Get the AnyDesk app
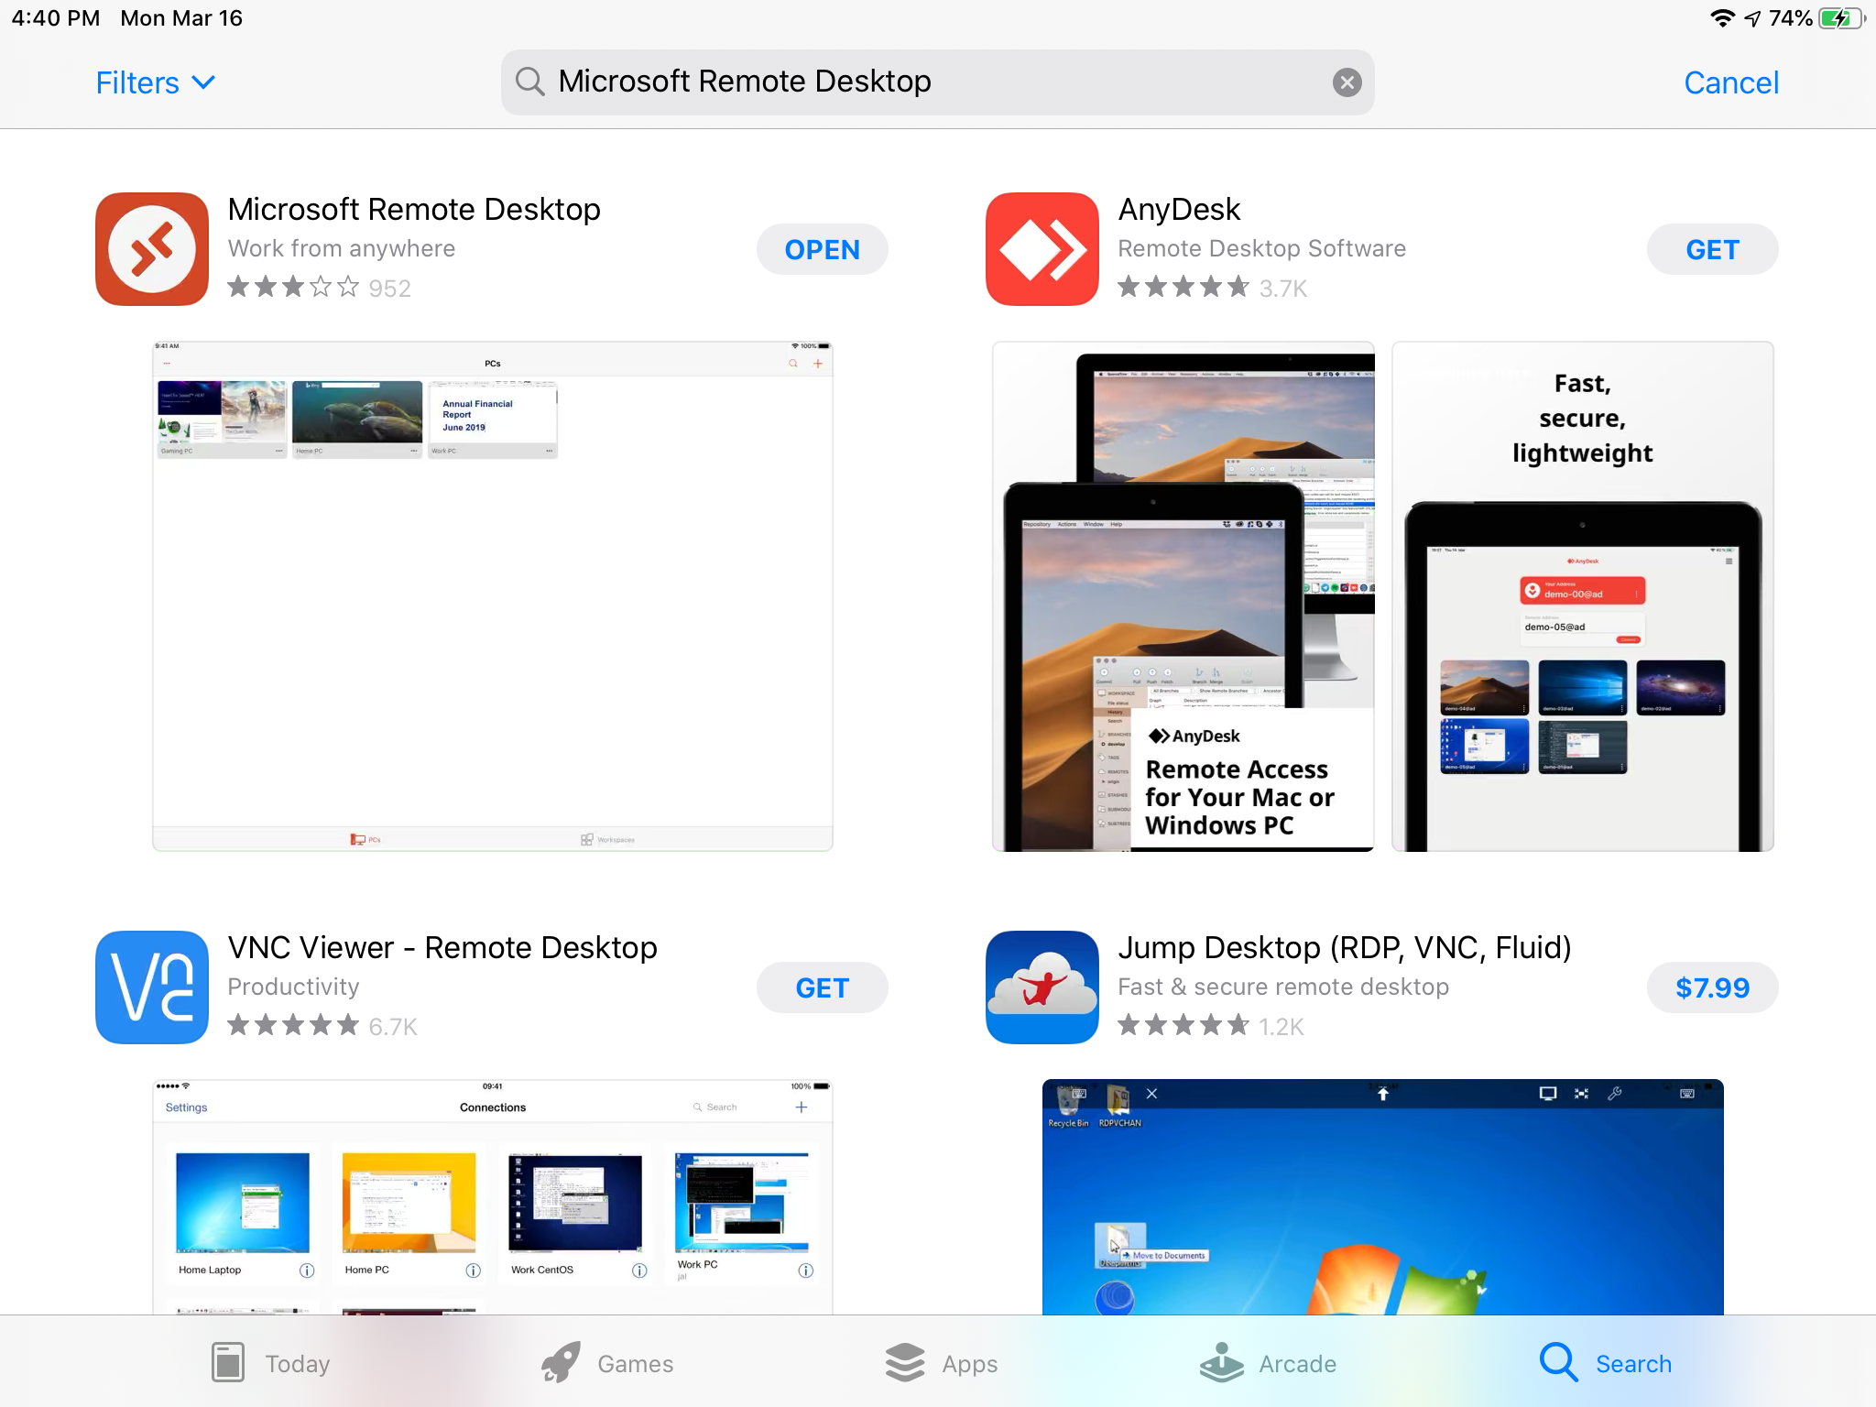 coord(1711,249)
